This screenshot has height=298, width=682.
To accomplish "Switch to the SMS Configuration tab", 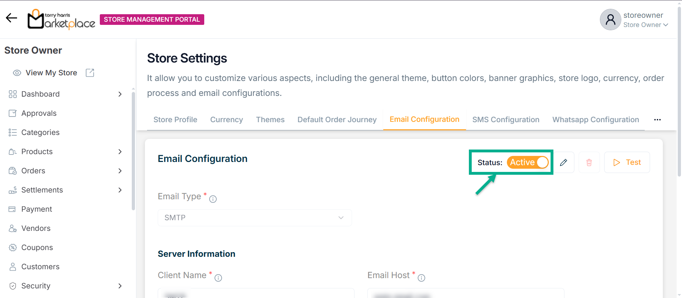I will click(x=505, y=120).
